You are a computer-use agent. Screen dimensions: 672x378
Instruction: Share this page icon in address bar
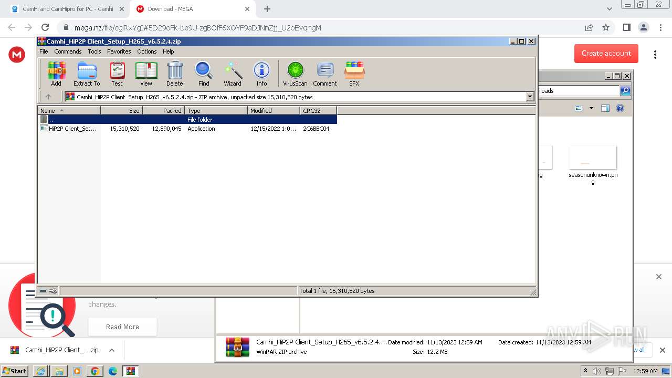[x=589, y=28]
